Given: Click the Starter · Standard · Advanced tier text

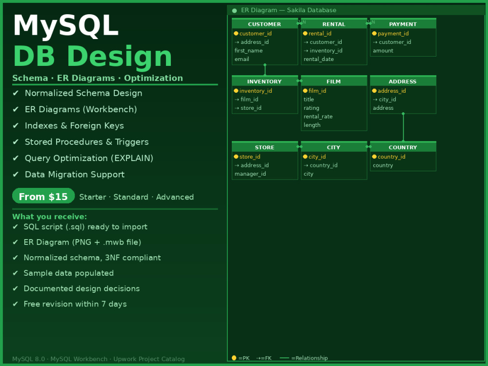Looking at the screenshot, I should click(136, 197).
